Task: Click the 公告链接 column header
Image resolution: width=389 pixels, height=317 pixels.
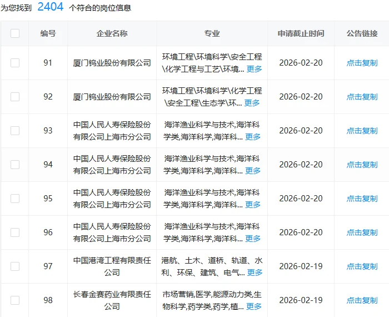Action: tap(362, 33)
